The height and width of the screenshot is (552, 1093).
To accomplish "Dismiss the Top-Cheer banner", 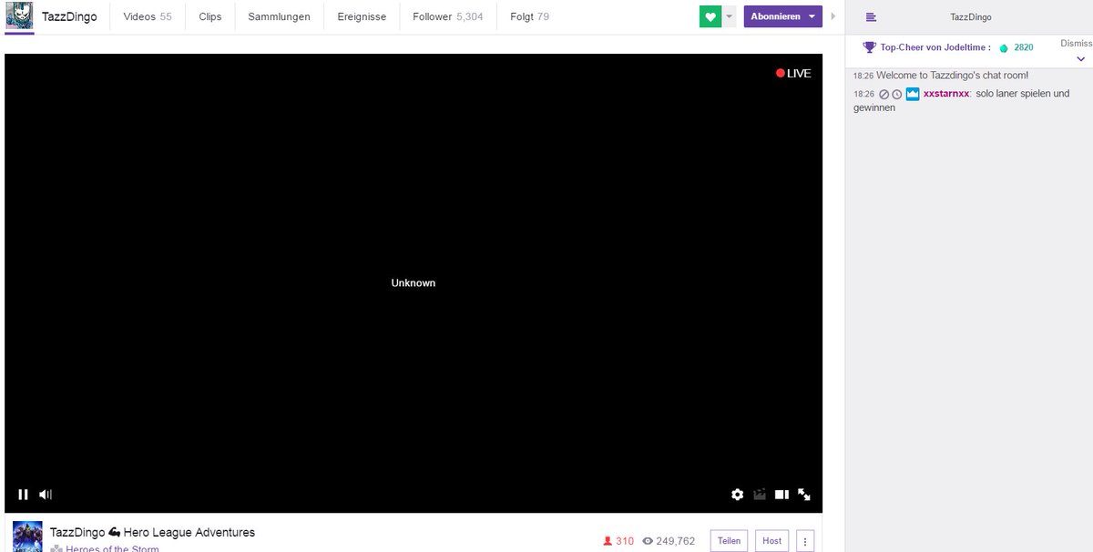I will point(1076,43).
